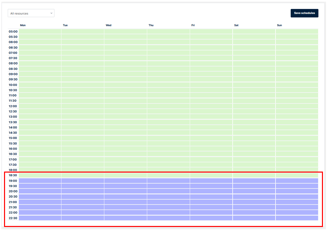Toggle the Sunday 18:30 time slot
This screenshot has height=231, width=328.
tap(297, 175)
